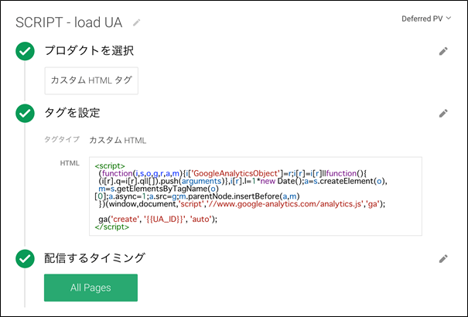Click the pencil icon beside the tag title
The image size is (468, 317).
[138, 23]
